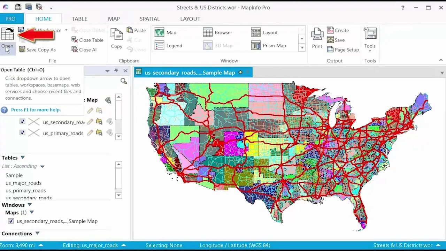Image resolution: width=446 pixels, height=251 pixels.
Task: Click quick access close all icon in title bar
Action: [x=39, y=7]
